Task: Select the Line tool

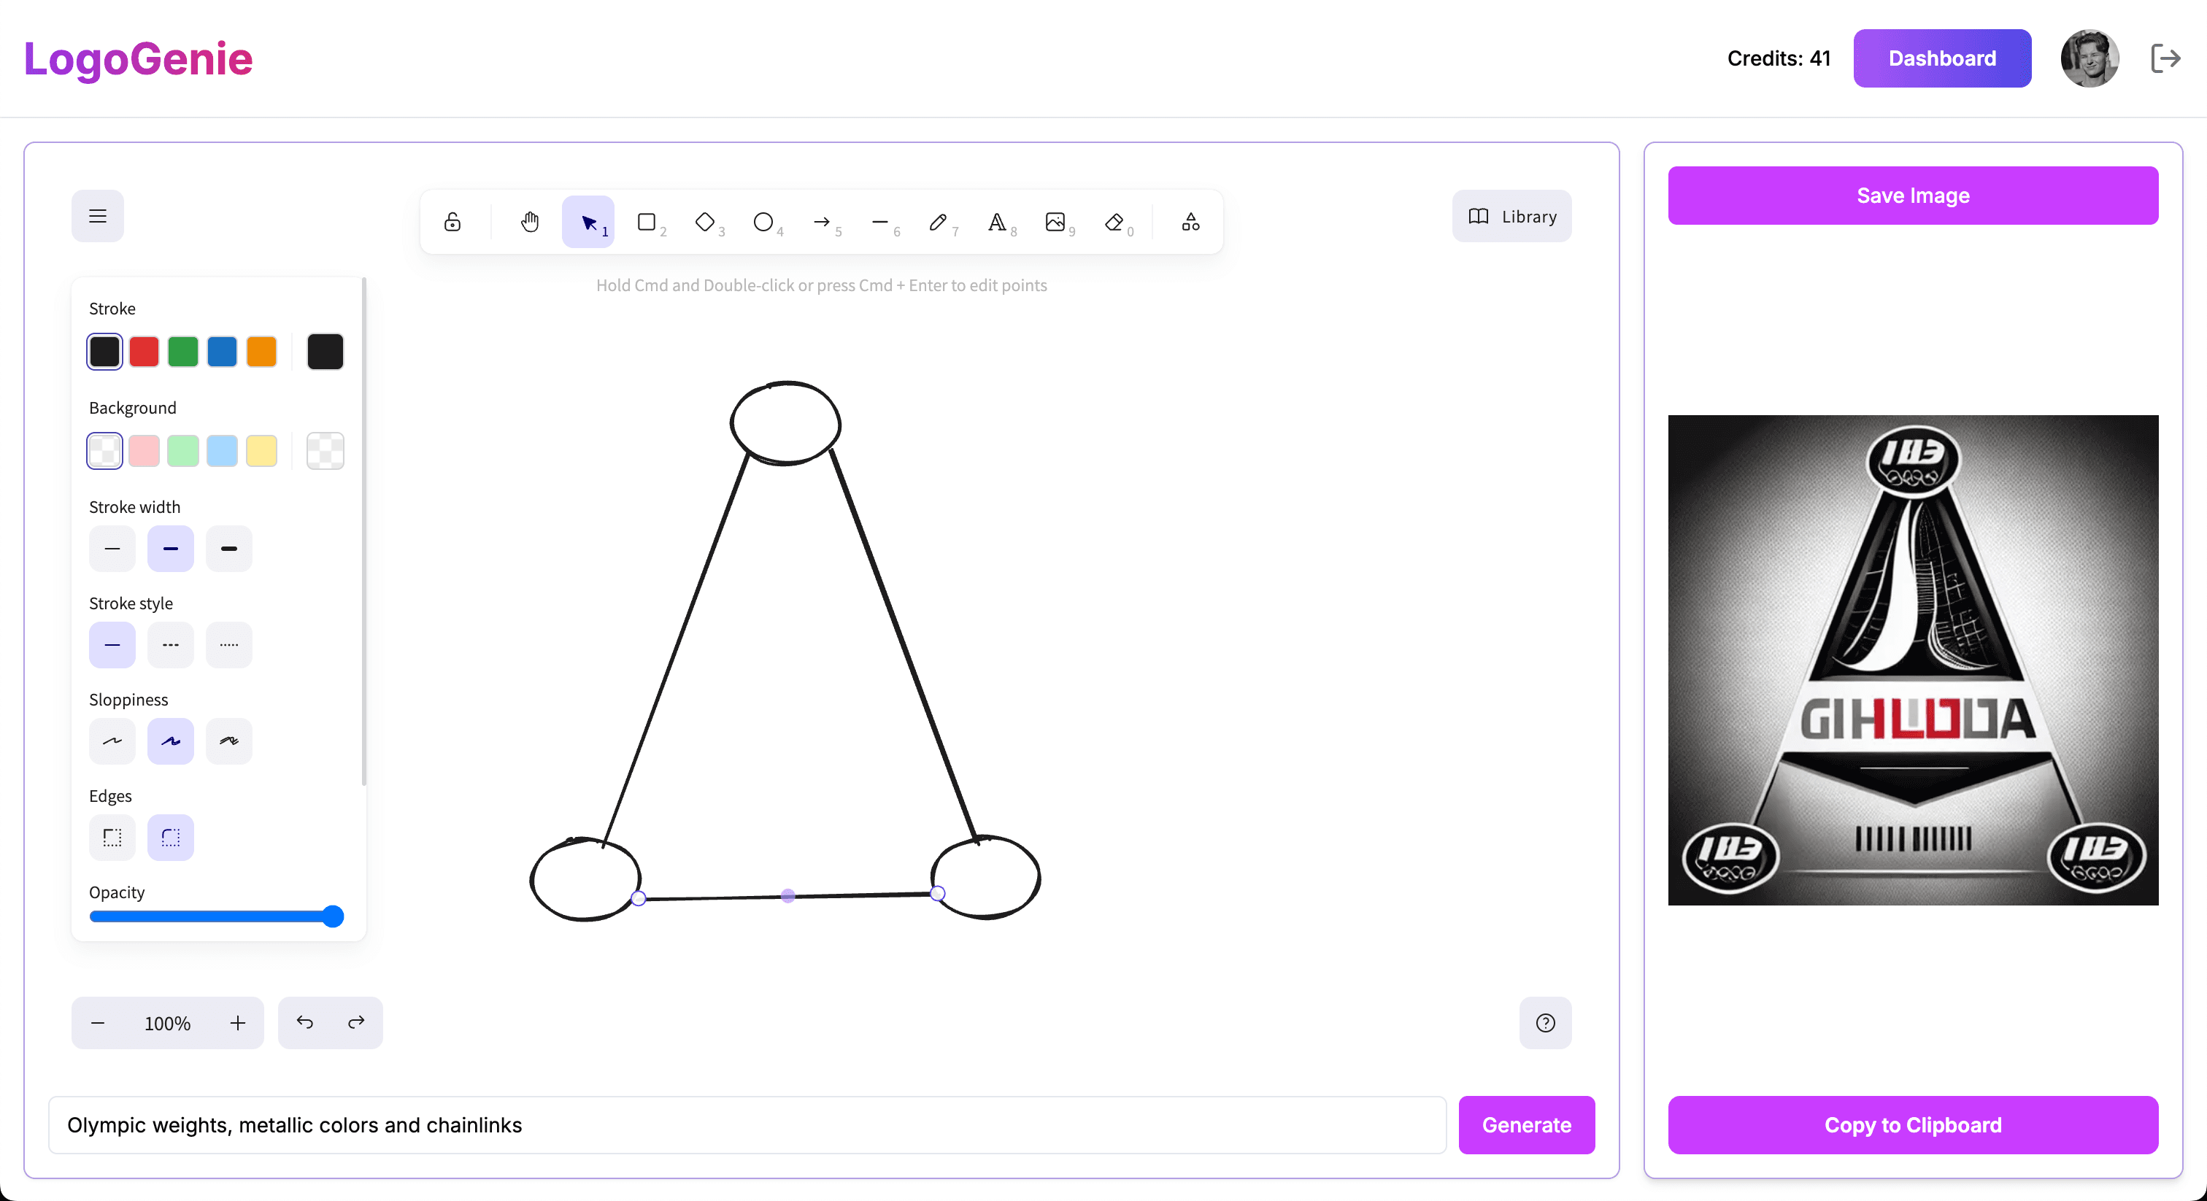Action: tap(880, 222)
